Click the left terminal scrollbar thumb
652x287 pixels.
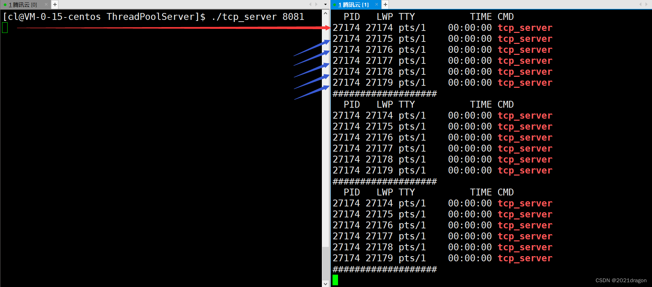pyautogui.click(x=325, y=263)
